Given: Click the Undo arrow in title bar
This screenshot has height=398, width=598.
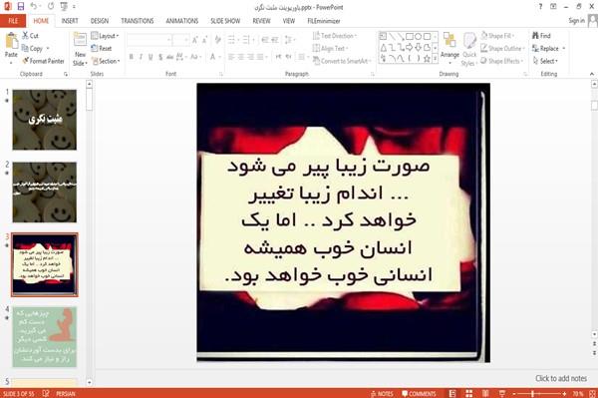Looking at the screenshot, I should (34, 7).
